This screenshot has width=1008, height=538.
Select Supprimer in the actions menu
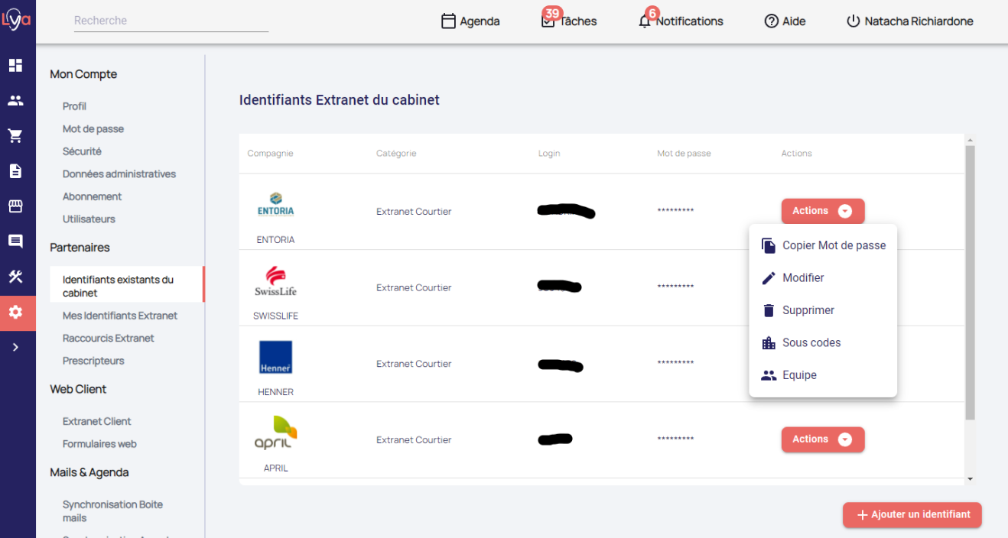click(x=808, y=310)
